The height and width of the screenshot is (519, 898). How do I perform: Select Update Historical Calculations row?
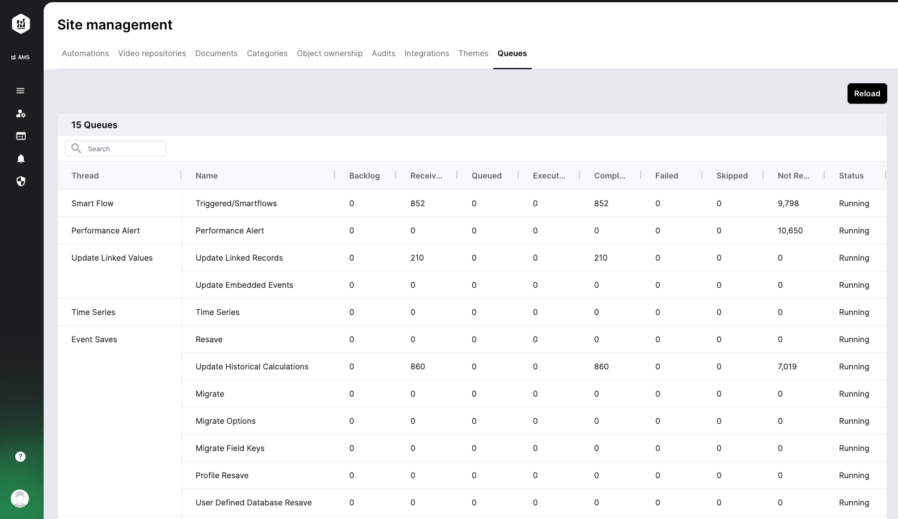pyautogui.click(x=534, y=367)
